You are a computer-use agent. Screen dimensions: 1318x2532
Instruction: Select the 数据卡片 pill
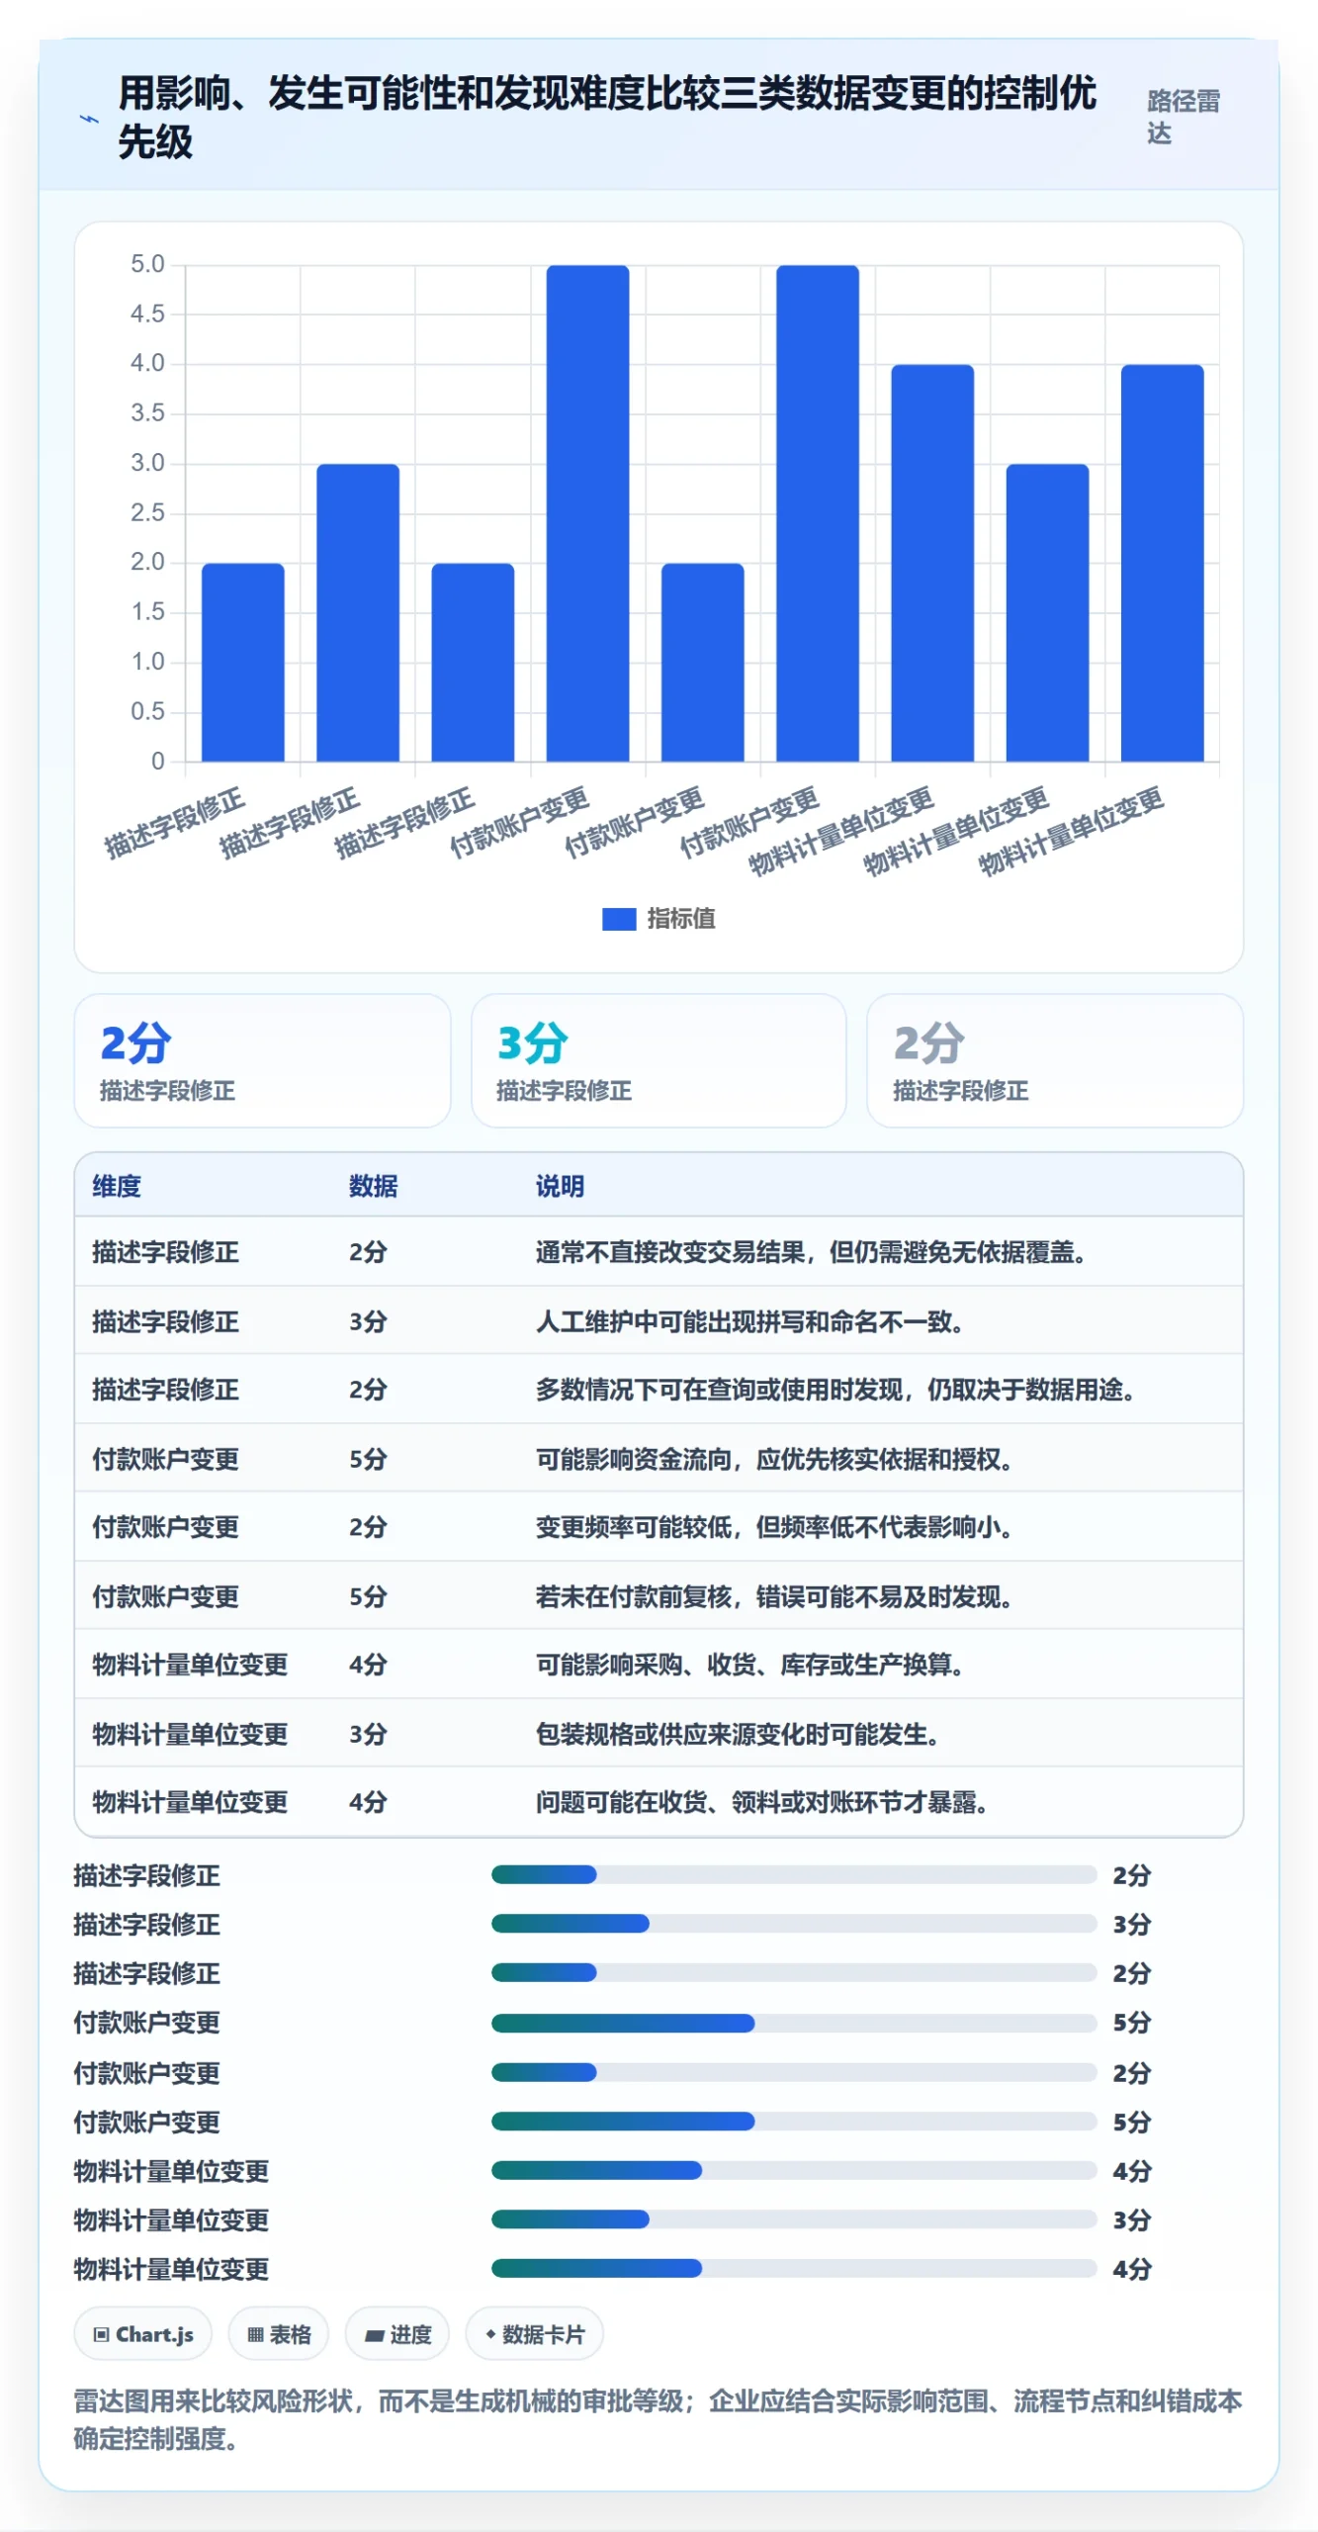(534, 2334)
